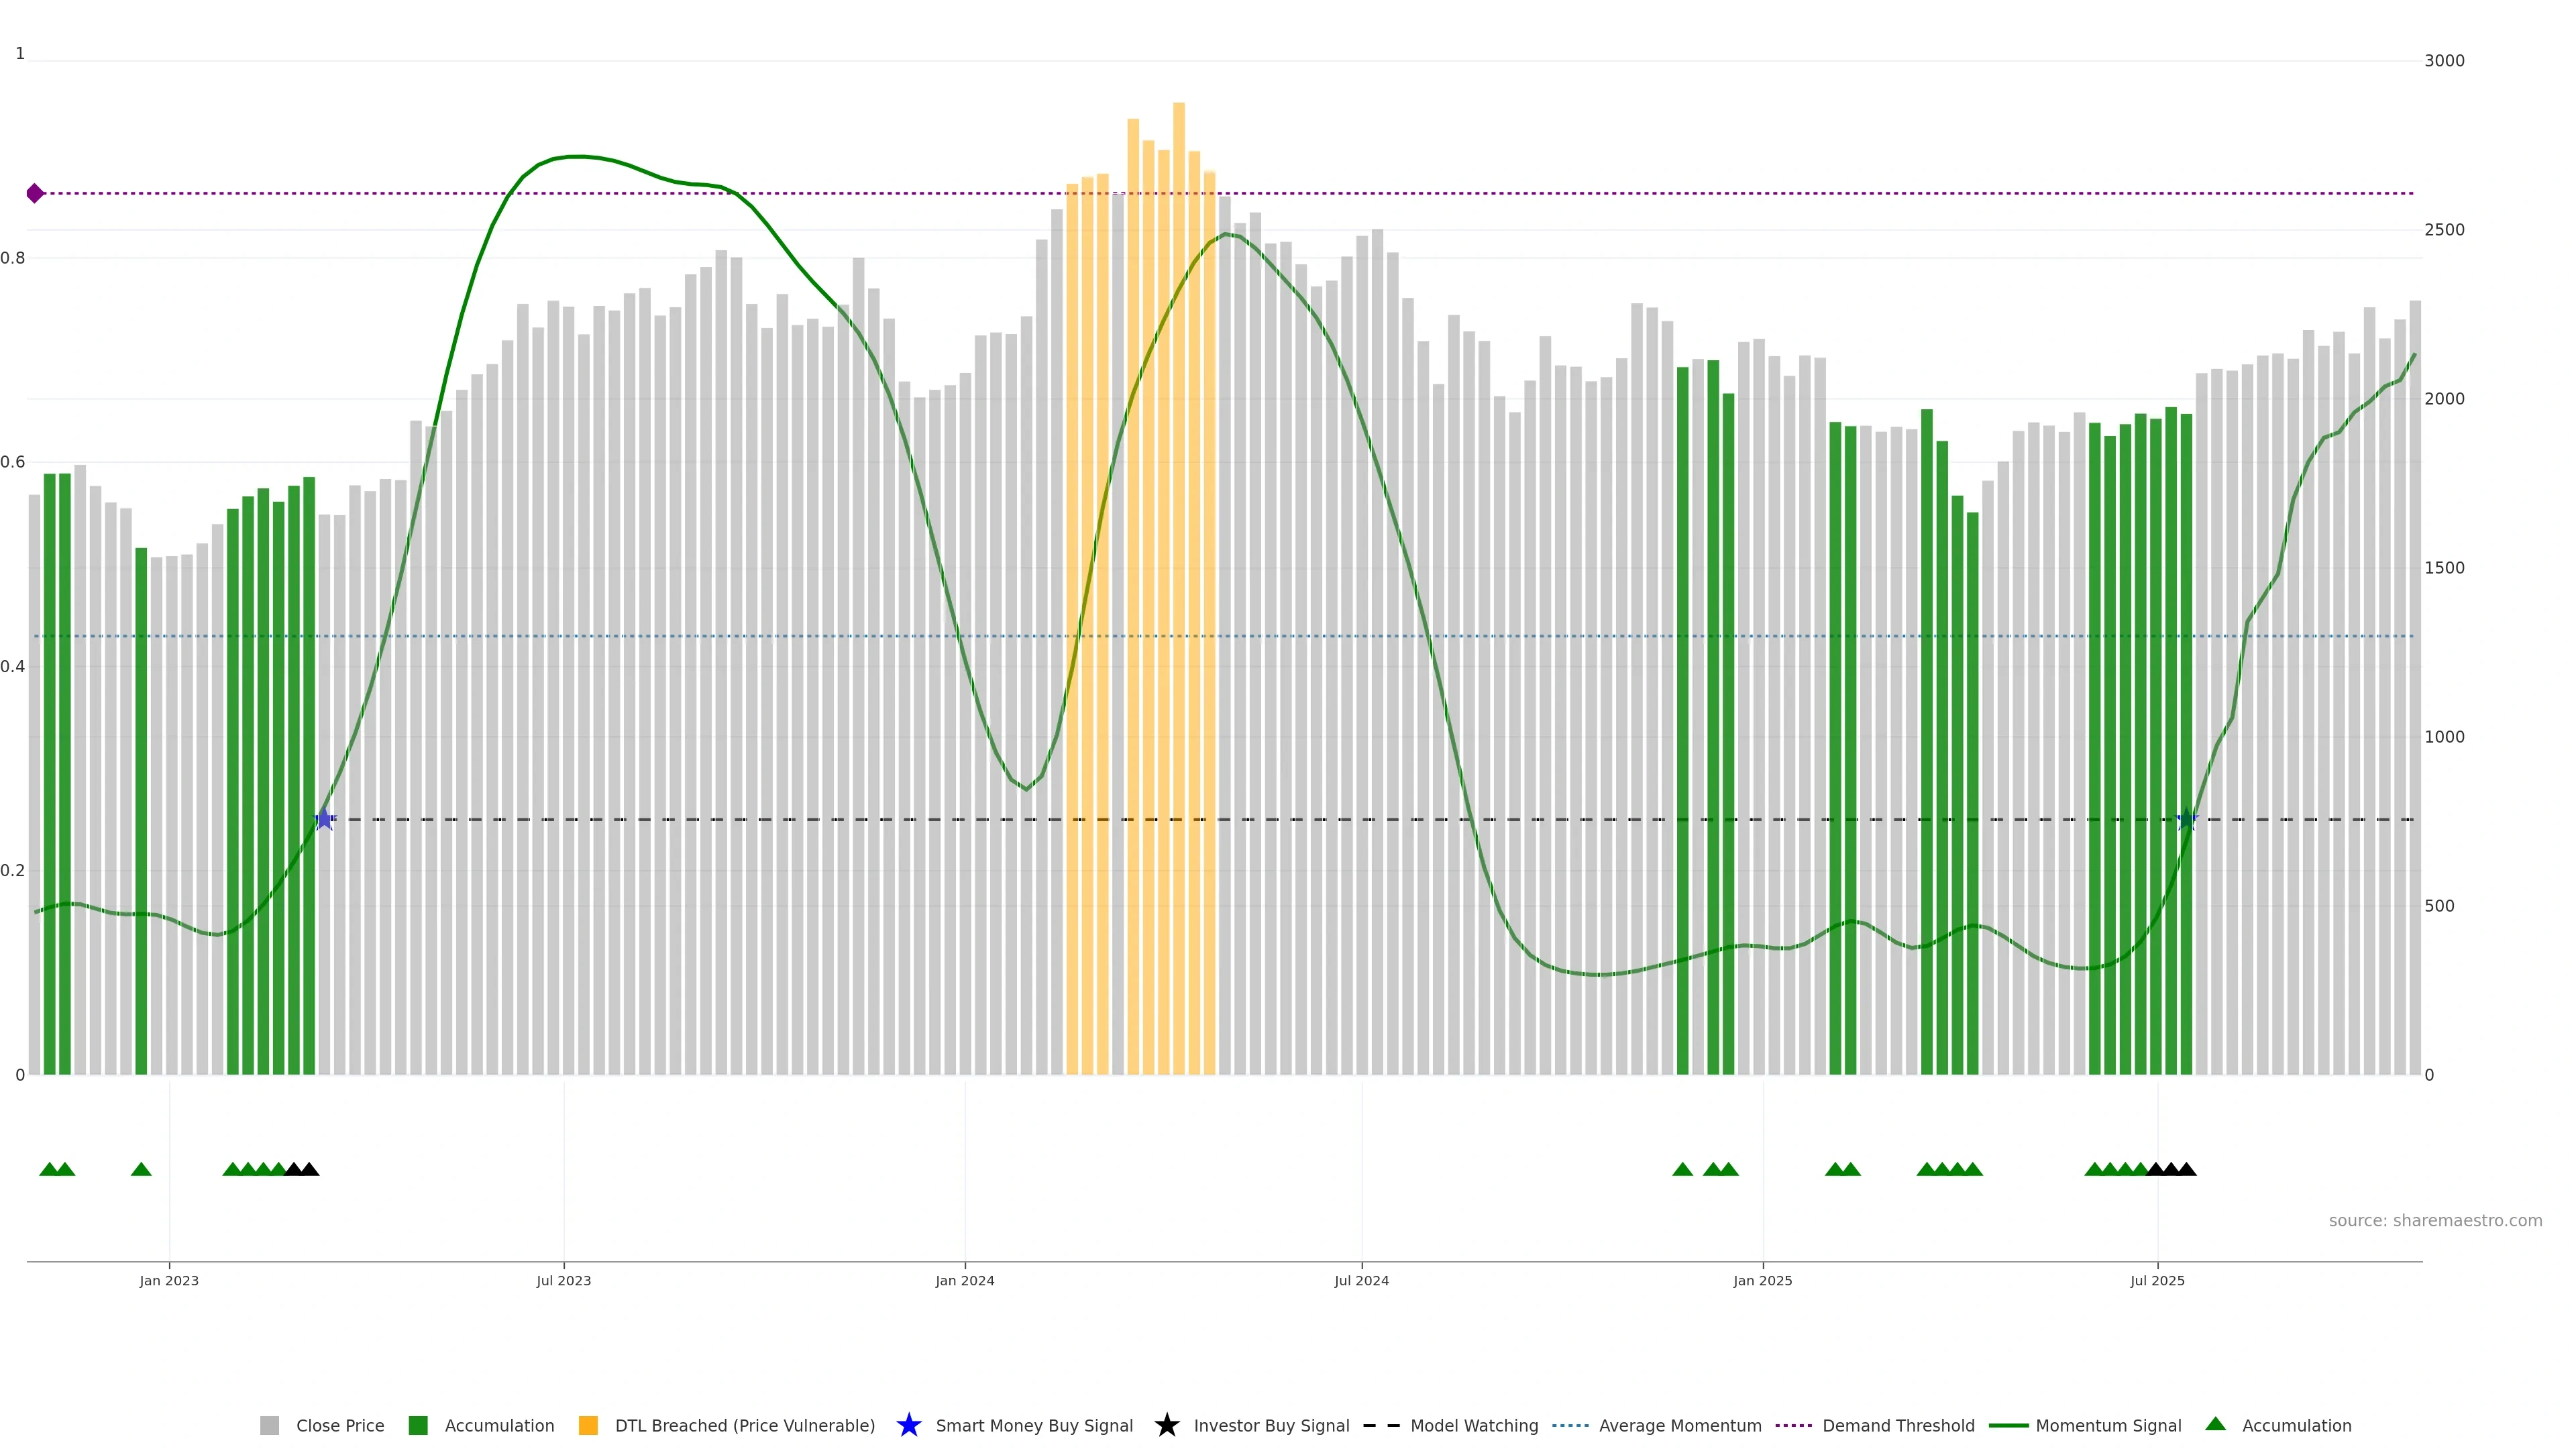This screenshot has height=1449, width=2576.
Task: Toggle Demand Threshold legend entry
Action: coord(1897,1425)
